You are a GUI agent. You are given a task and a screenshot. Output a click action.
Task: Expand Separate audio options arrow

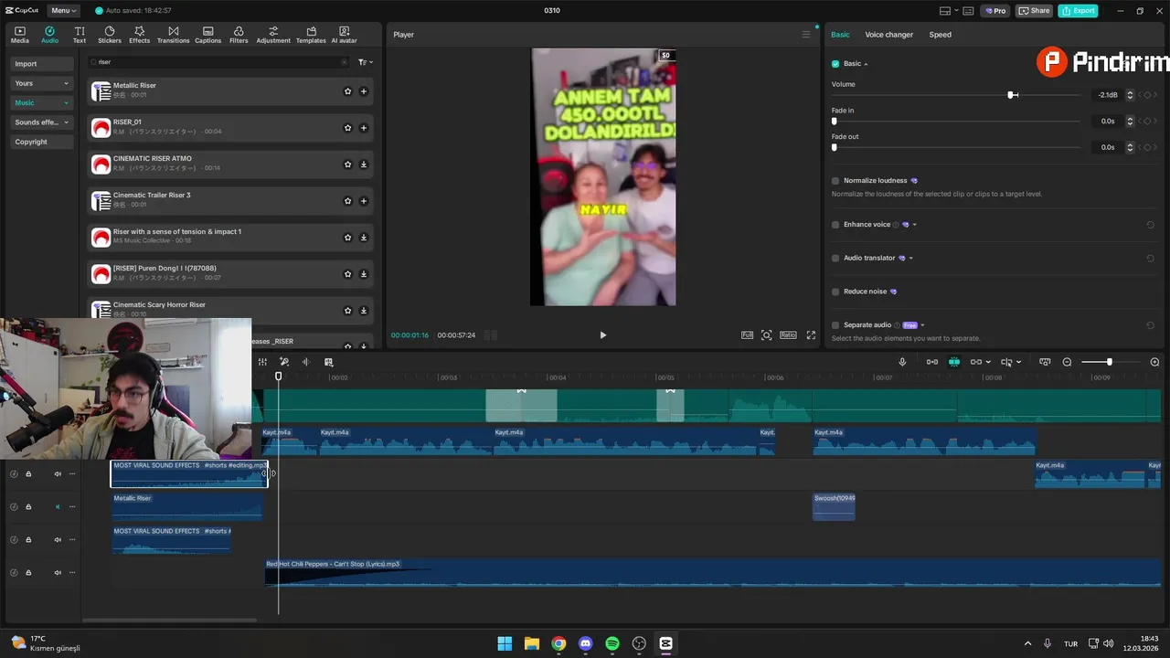tap(922, 325)
